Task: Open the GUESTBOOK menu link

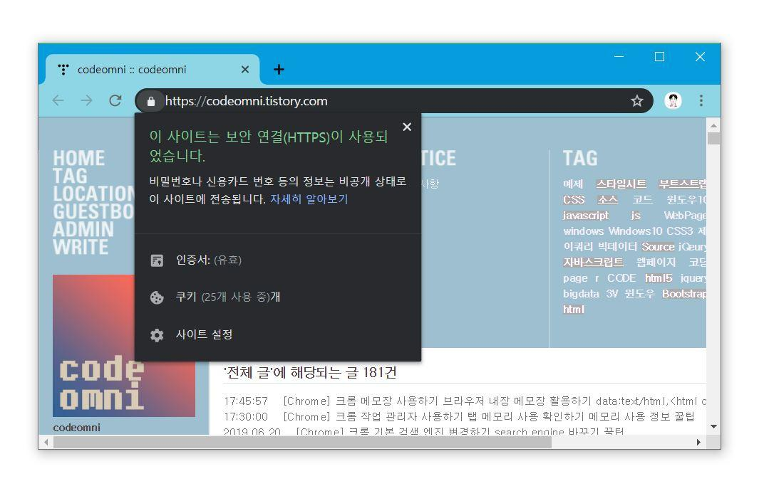Action: (93, 211)
